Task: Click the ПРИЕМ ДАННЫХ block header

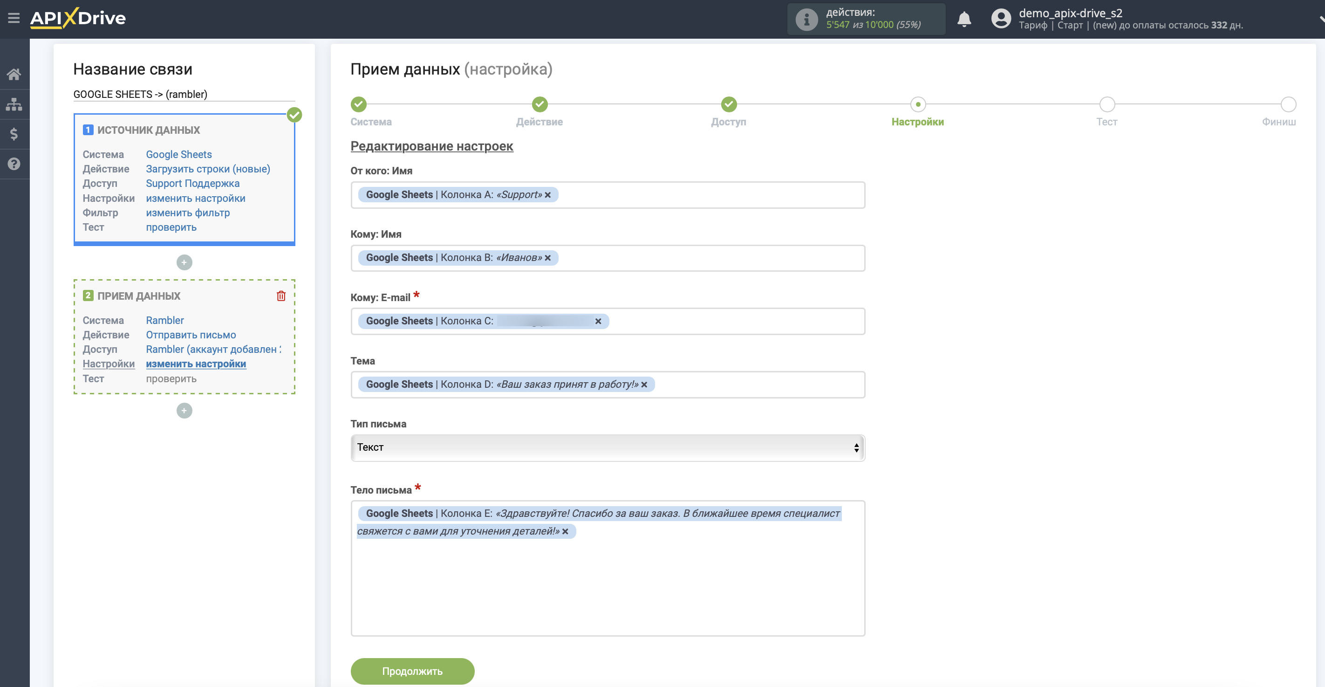Action: (x=138, y=296)
